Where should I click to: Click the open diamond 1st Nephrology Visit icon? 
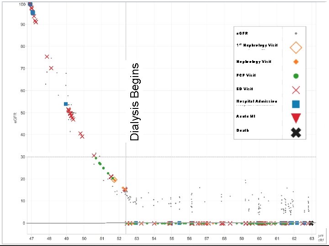tap(296, 48)
